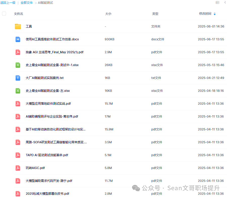The width and height of the screenshot is (227, 197).
Task: Open 基于AI的移动端自动化测试框架的设计与实... file
Action: [56, 129]
